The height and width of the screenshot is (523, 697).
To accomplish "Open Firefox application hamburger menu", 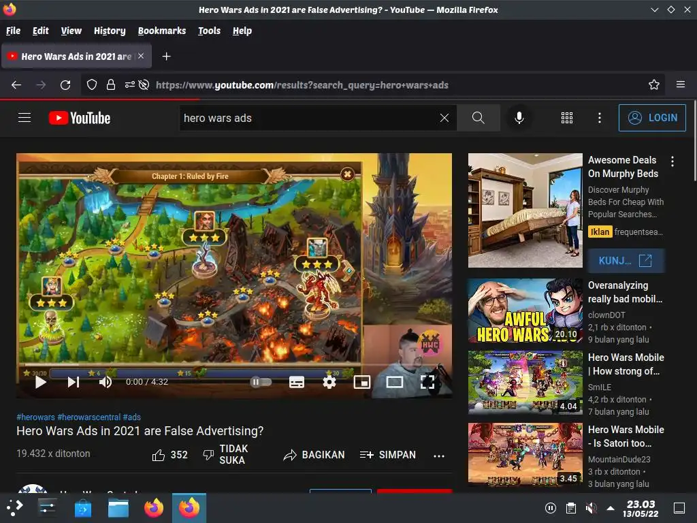I will 681,84.
